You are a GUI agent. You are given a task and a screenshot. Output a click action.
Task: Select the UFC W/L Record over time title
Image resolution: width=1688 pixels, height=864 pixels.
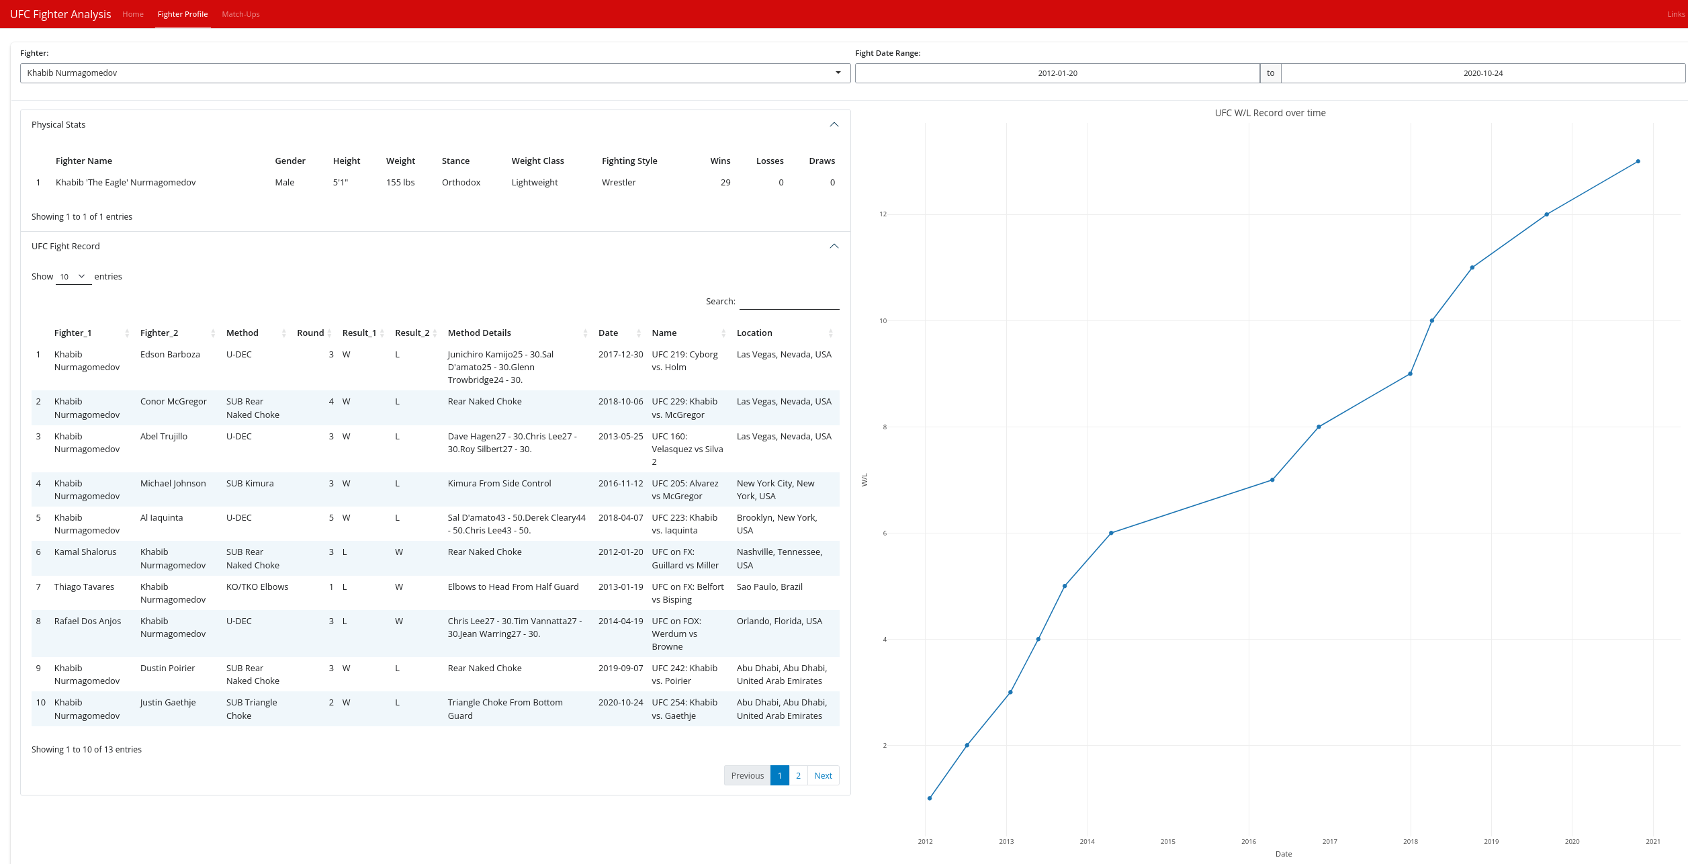[x=1270, y=113]
